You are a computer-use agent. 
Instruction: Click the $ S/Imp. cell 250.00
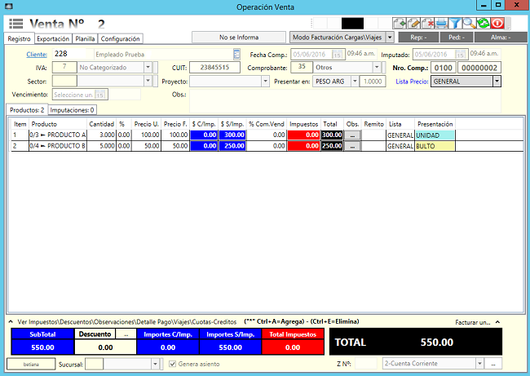click(232, 146)
